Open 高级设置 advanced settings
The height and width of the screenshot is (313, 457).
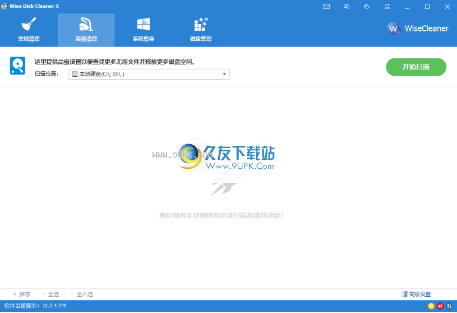click(x=416, y=294)
